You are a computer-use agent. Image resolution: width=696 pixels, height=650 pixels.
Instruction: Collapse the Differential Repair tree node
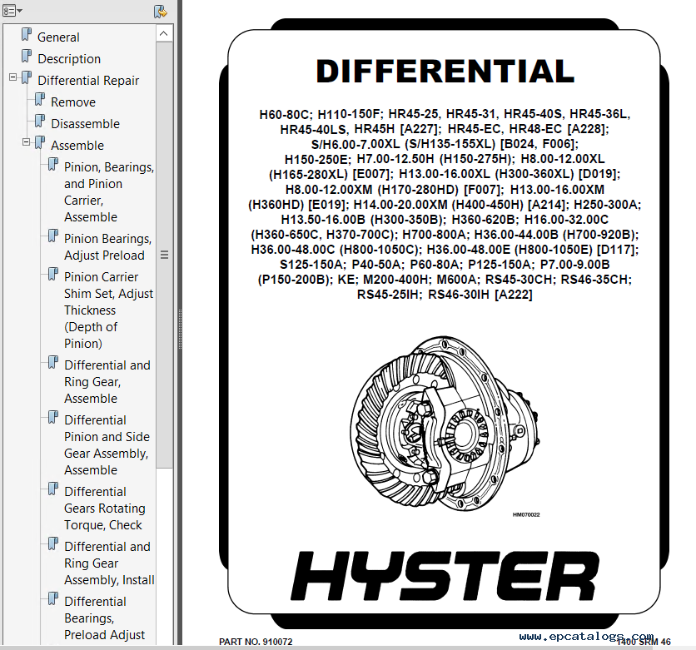[x=12, y=77]
